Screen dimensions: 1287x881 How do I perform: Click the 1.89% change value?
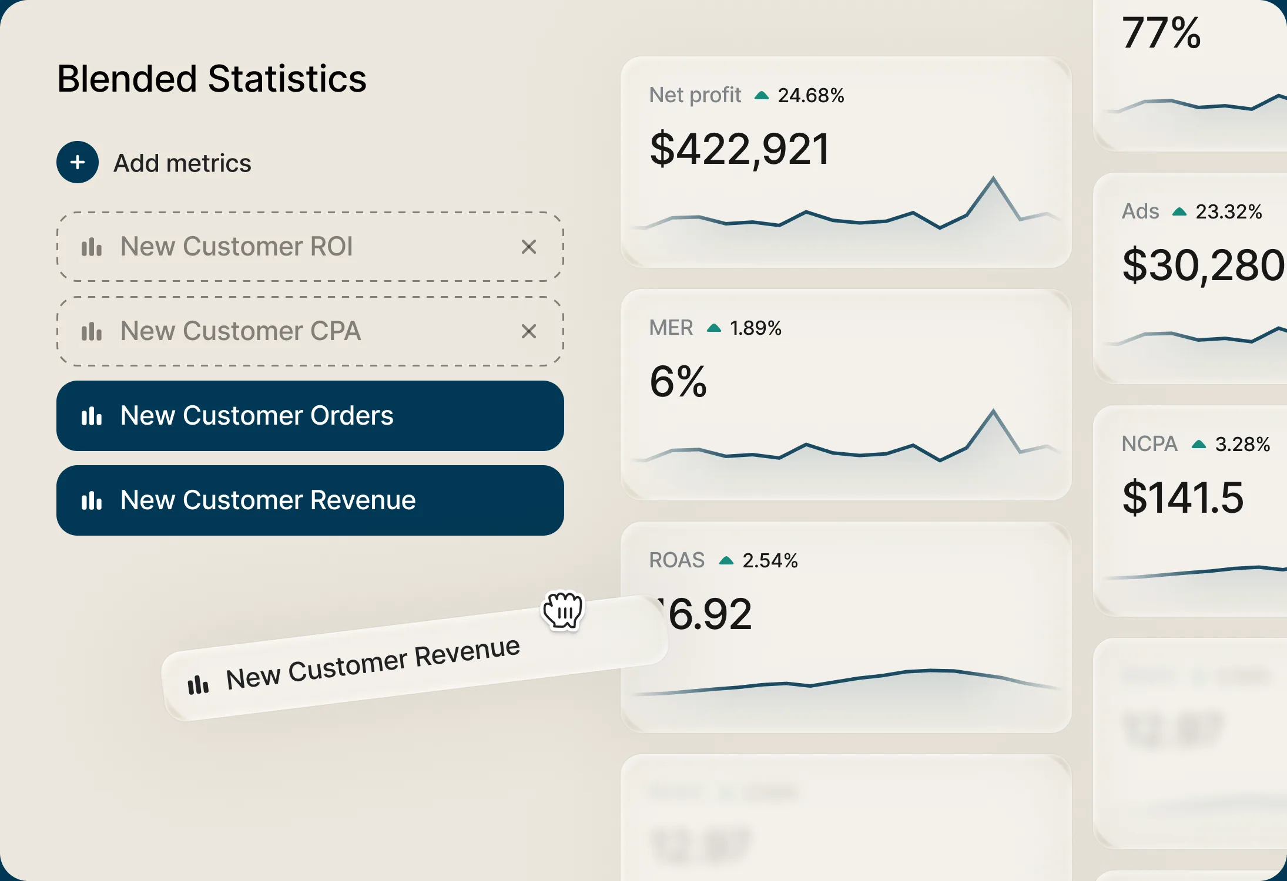point(756,328)
